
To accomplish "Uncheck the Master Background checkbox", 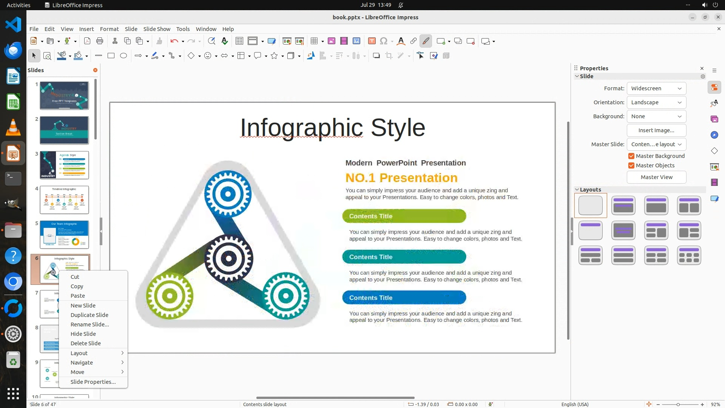I will click(x=631, y=156).
